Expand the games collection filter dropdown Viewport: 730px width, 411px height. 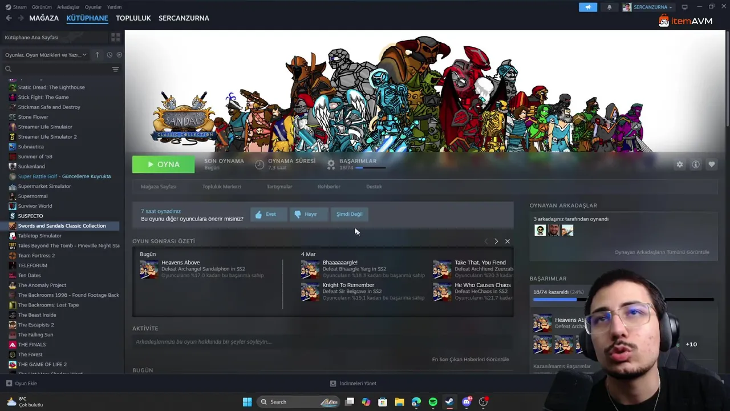tap(46, 55)
